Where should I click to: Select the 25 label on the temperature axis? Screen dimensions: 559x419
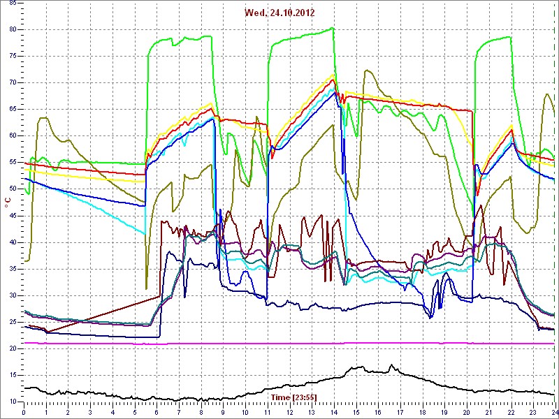[x=12, y=322]
